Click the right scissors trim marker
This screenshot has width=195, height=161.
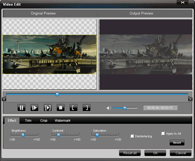[x=190, y=99]
